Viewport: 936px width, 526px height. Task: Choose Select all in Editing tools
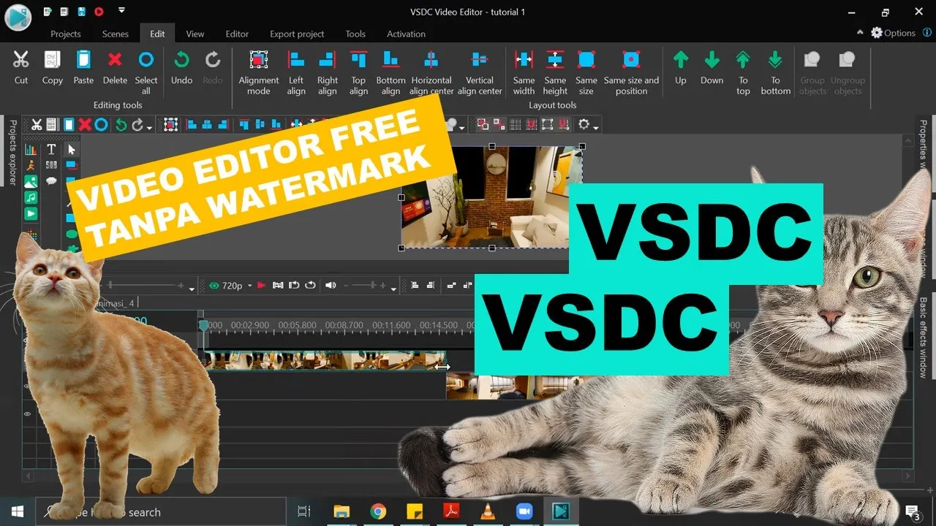tap(146, 72)
